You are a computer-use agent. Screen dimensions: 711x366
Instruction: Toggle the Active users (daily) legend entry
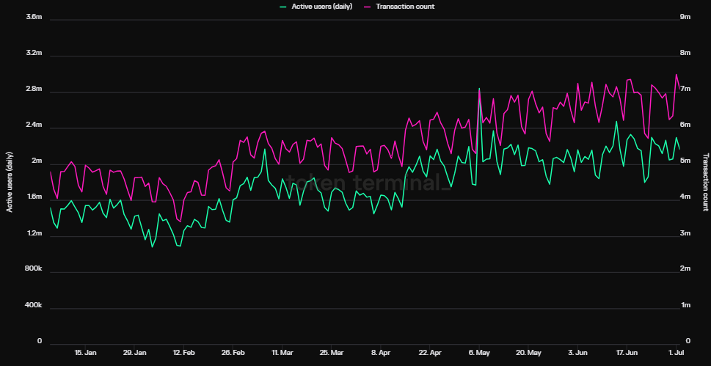316,7
